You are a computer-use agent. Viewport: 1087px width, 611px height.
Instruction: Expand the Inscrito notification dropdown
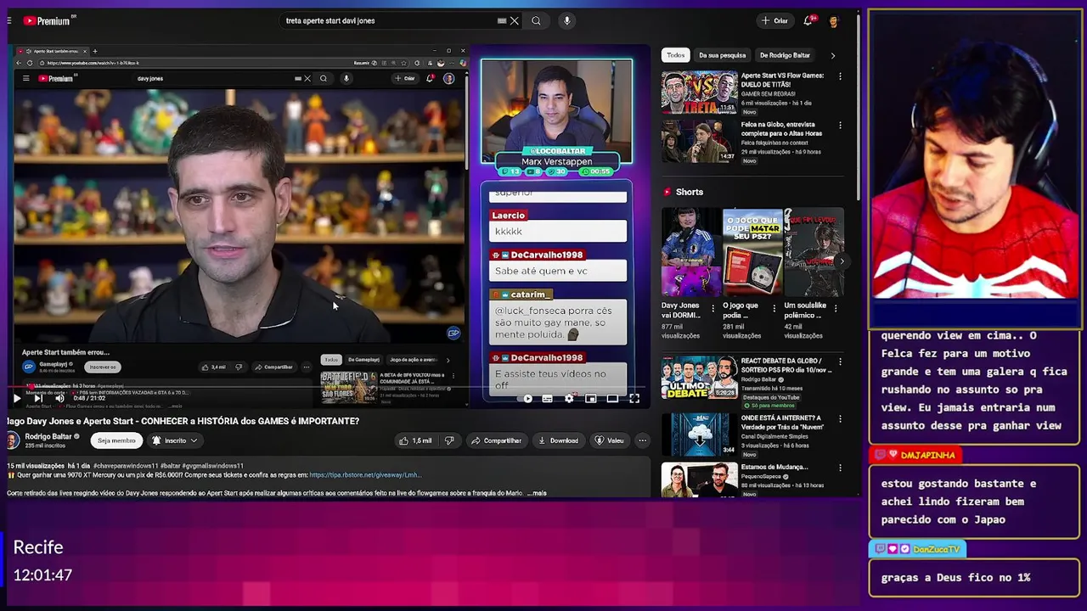click(x=174, y=440)
